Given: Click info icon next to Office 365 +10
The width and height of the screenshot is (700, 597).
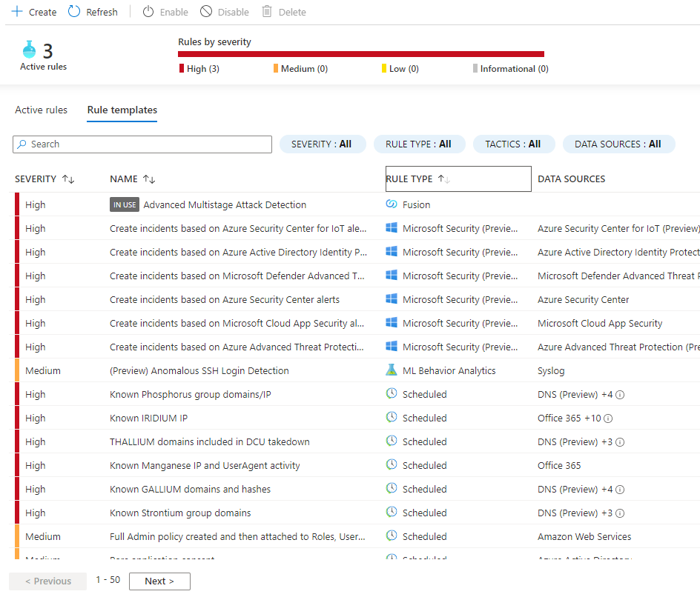Looking at the screenshot, I should pyautogui.click(x=608, y=418).
